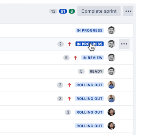Edit the 2 story points estimate
The height and width of the screenshot is (135, 145).
tap(61, 44)
